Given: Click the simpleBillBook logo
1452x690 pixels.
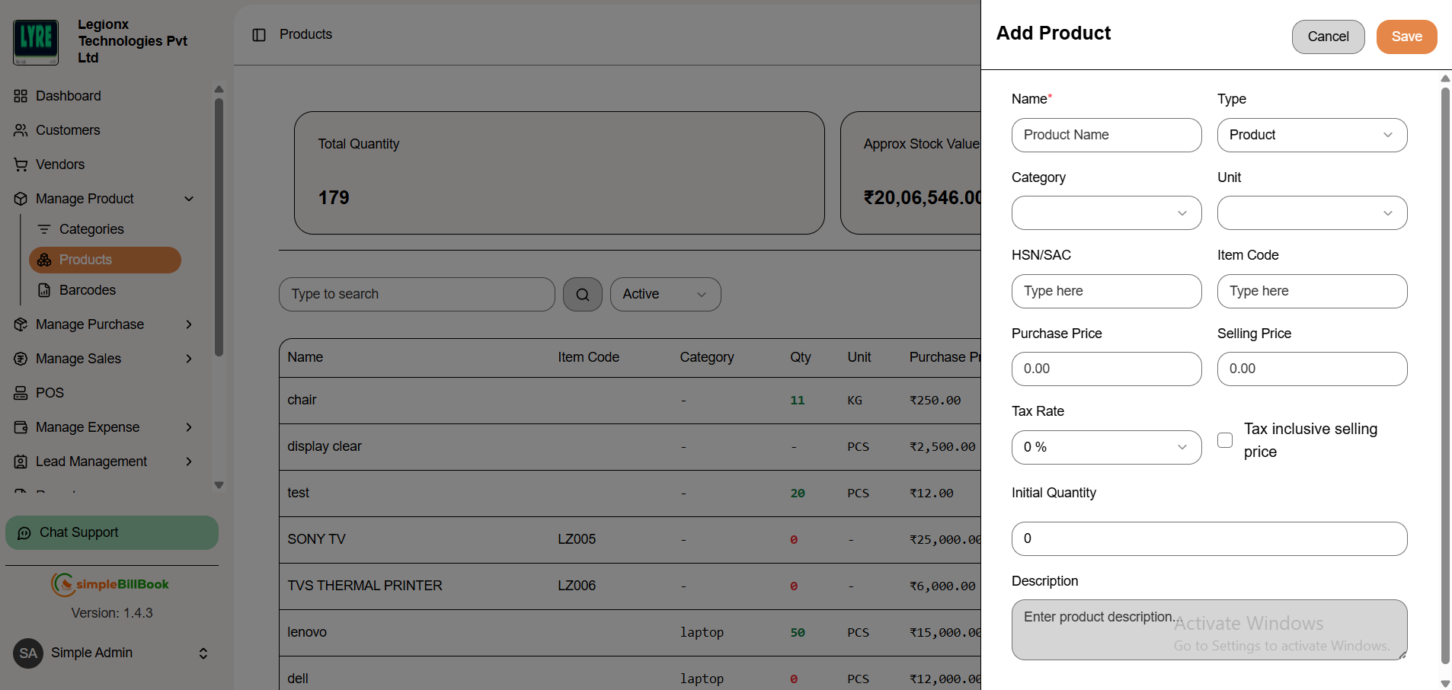Looking at the screenshot, I should click(110, 584).
